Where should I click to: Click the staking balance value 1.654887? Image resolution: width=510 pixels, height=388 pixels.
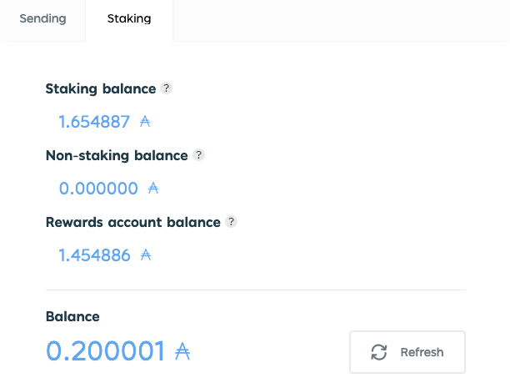(x=94, y=122)
